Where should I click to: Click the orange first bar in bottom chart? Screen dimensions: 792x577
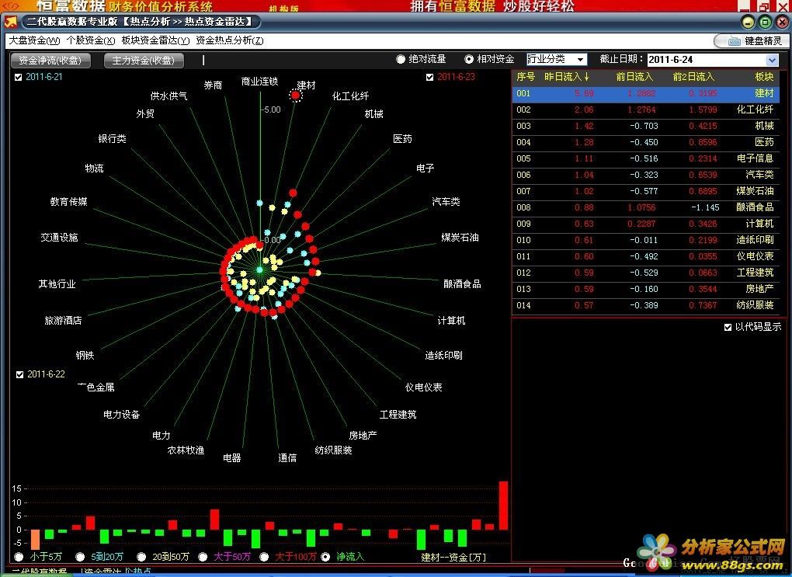[35, 540]
